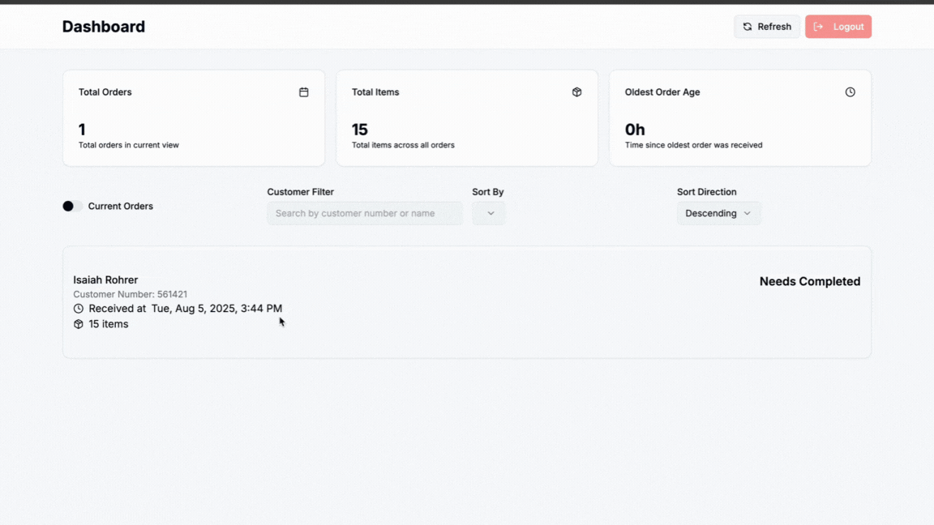Click the clock icon on Oldest Order Age card
934x525 pixels.
(850, 92)
